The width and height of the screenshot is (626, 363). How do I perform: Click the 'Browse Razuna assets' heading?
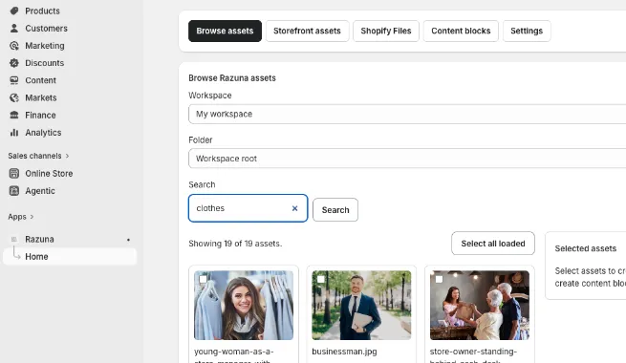pos(232,78)
